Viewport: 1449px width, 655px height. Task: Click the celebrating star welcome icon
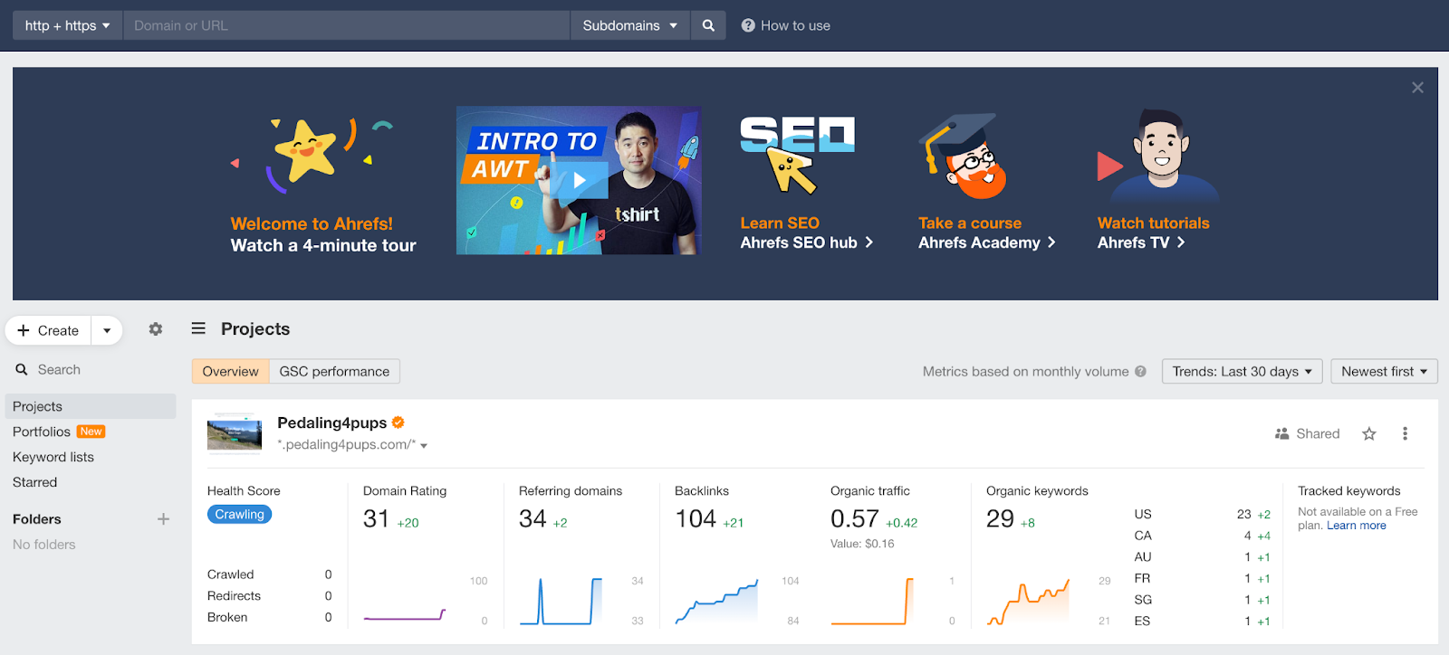click(x=311, y=154)
